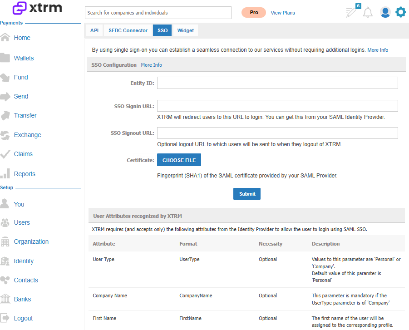This screenshot has width=409, height=330.
Task: Open the Identity setup link
Action: 24,261
